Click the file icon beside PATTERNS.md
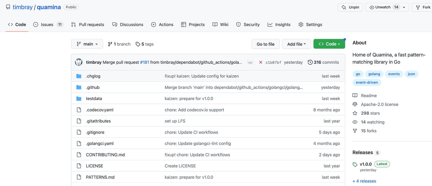This screenshot has height=186, width=432. tap(79, 177)
